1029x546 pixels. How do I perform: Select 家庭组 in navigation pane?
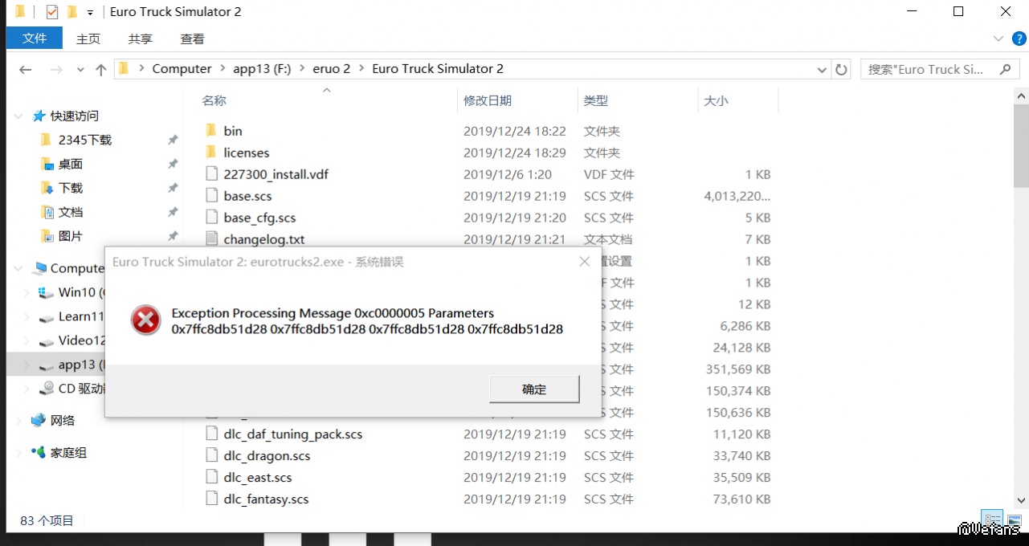(68, 452)
